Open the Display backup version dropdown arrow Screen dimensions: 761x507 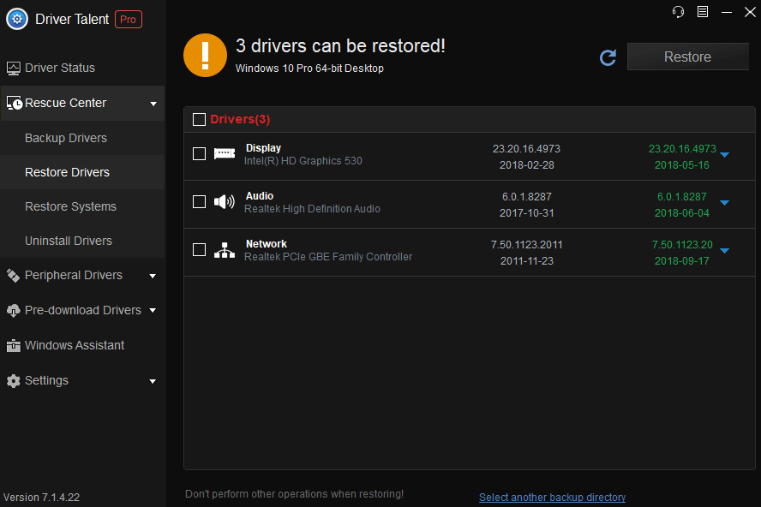point(725,155)
